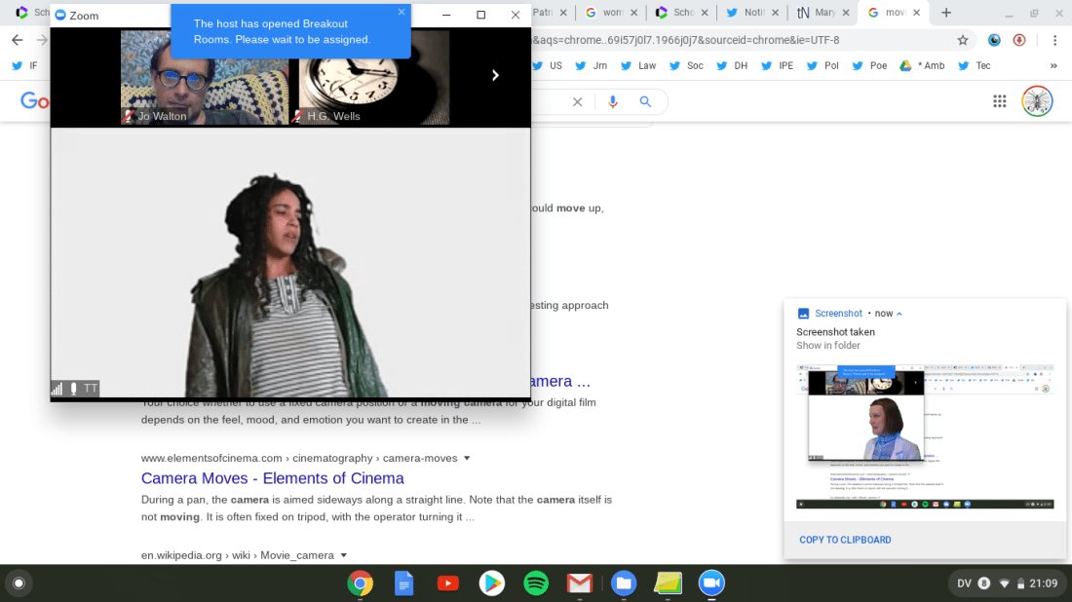This screenshot has height=602, width=1072.
Task: Switch to the Notifications Twitter tab
Action: (748, 13)
